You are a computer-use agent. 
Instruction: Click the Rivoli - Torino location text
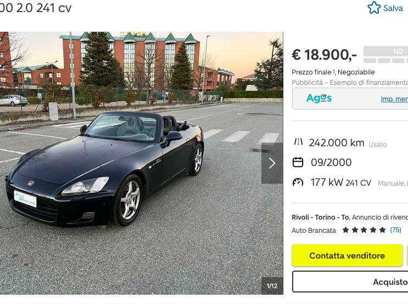[x=320, y=217]
